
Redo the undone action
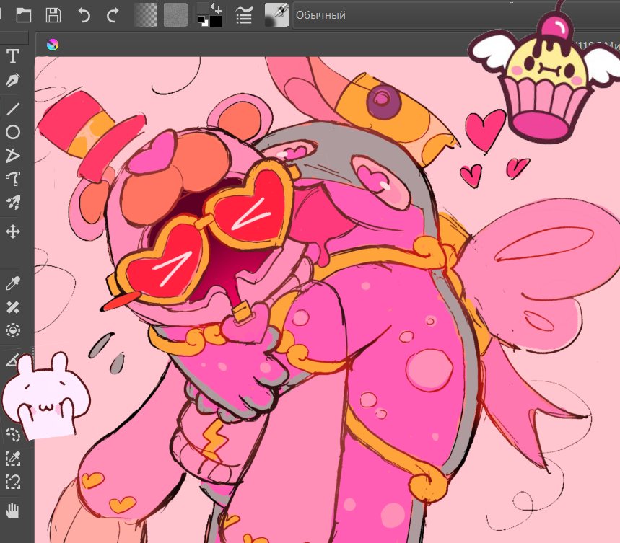point(112,14)
